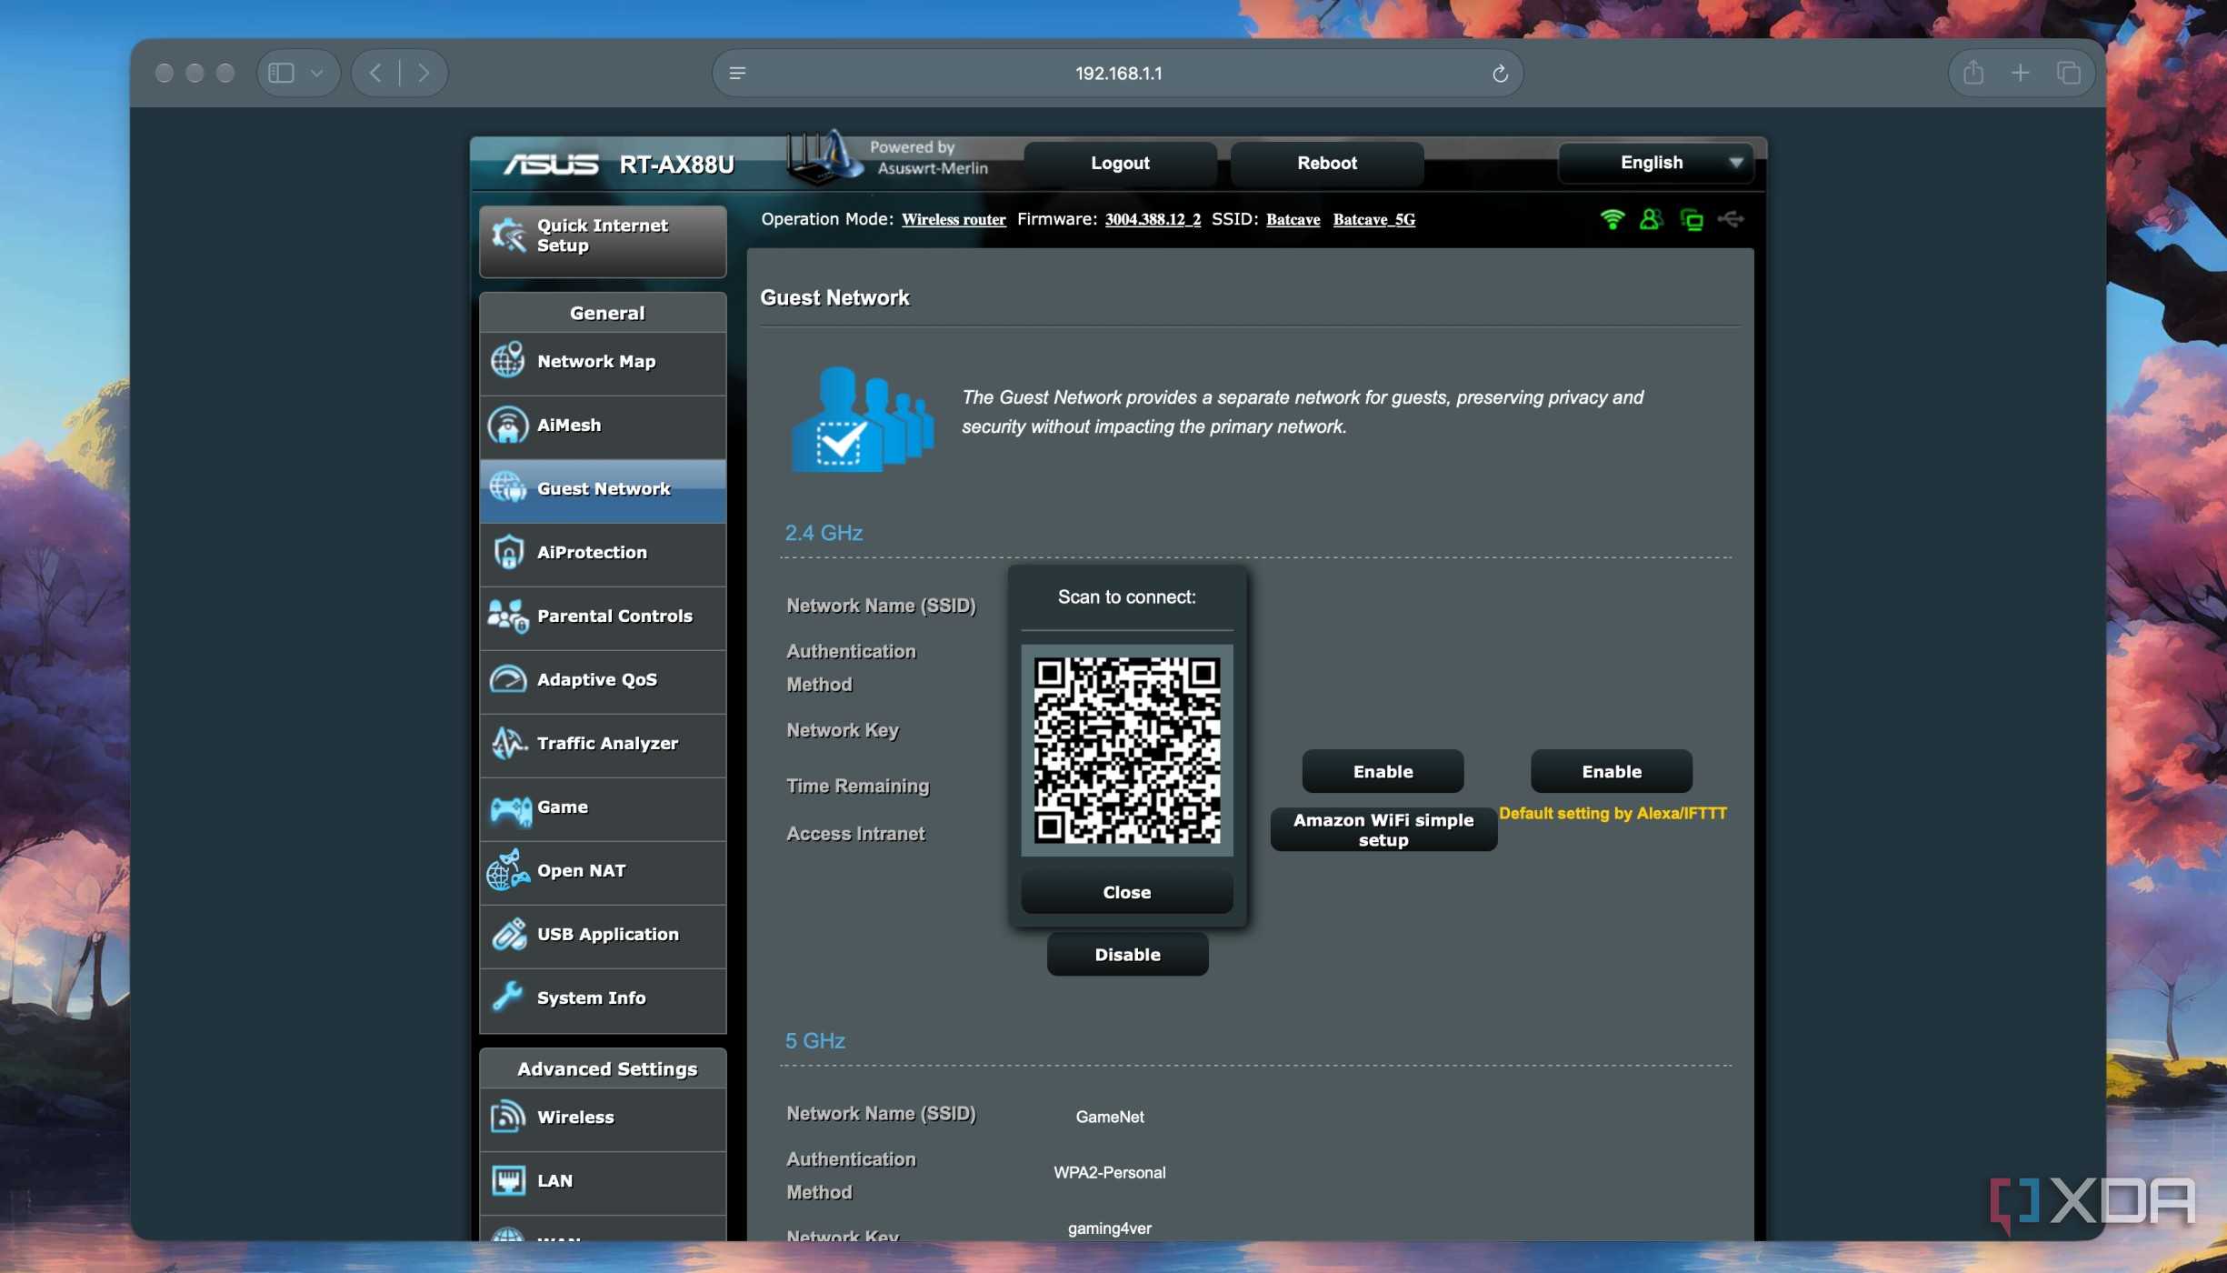
Task: Show the tab overview in Safari
Action: tap(2068, 73)
